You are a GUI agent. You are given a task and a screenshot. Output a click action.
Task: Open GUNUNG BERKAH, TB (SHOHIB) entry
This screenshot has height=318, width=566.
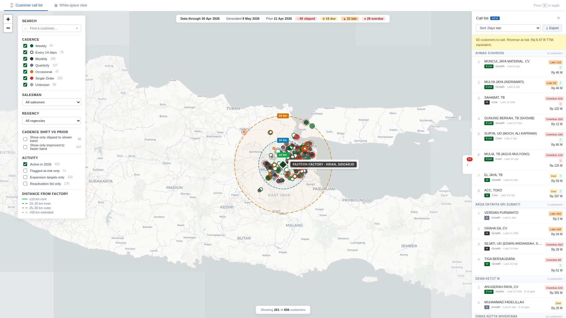(x=519, y=121)
